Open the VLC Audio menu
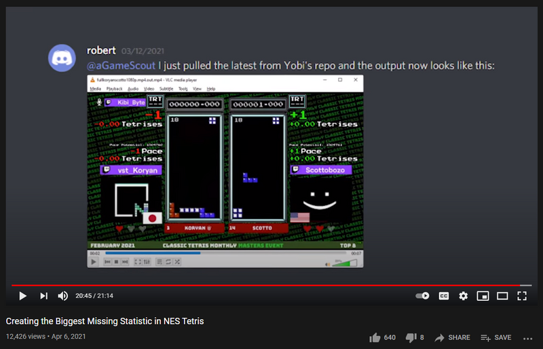Screen dimensions: 543x349 (133, 89)
